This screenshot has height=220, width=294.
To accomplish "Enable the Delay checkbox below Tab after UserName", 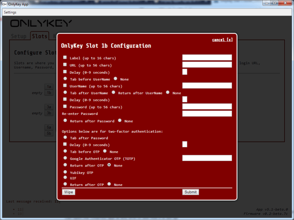I will point(65,99).
